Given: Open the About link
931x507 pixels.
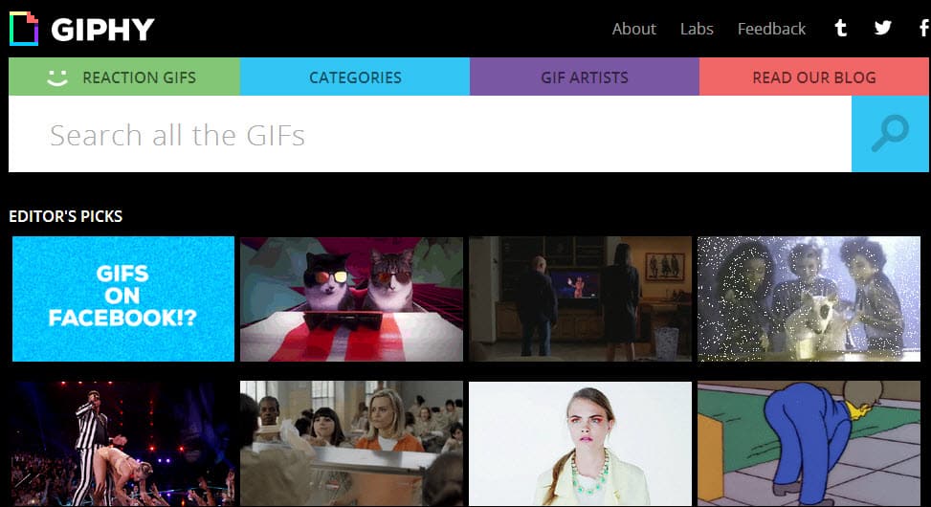Looking at the screenshot, I should point(633,29).
